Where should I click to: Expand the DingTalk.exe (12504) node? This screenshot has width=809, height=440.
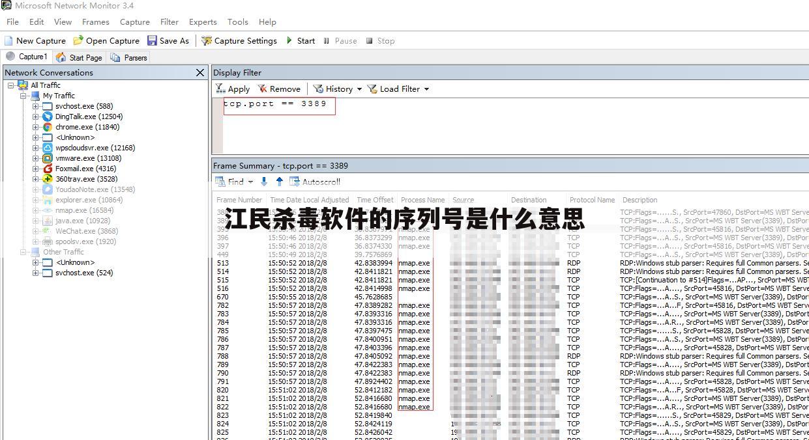click(36, 117)
